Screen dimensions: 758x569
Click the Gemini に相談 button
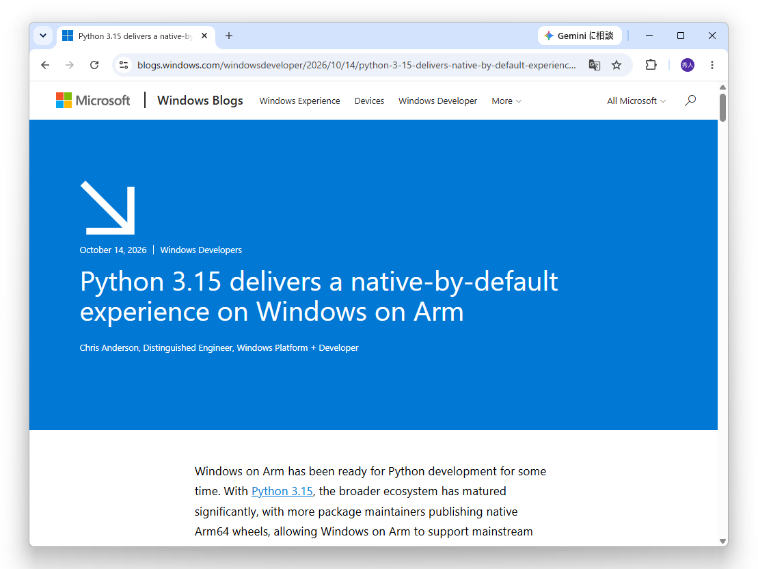point(579,36)
